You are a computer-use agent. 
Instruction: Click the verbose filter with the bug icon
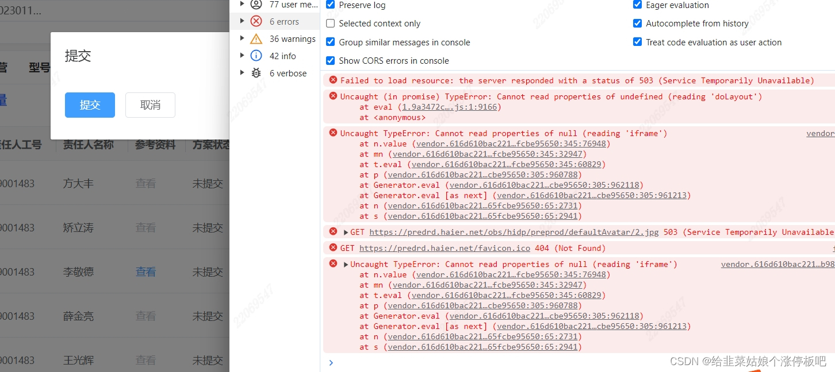pos(288,73)
